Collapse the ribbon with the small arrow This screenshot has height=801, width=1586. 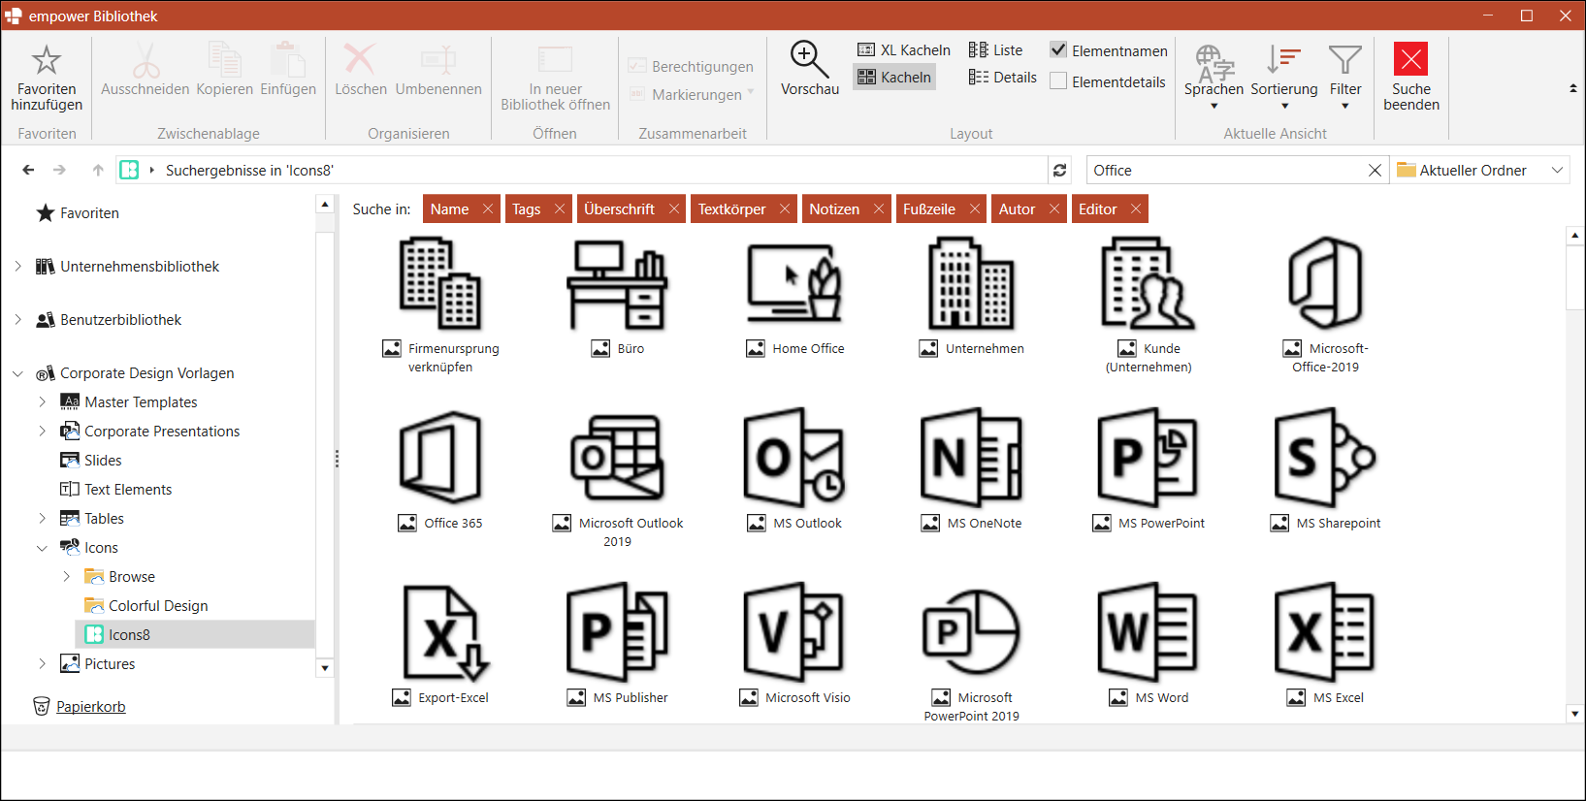[x=1572, y=88]
